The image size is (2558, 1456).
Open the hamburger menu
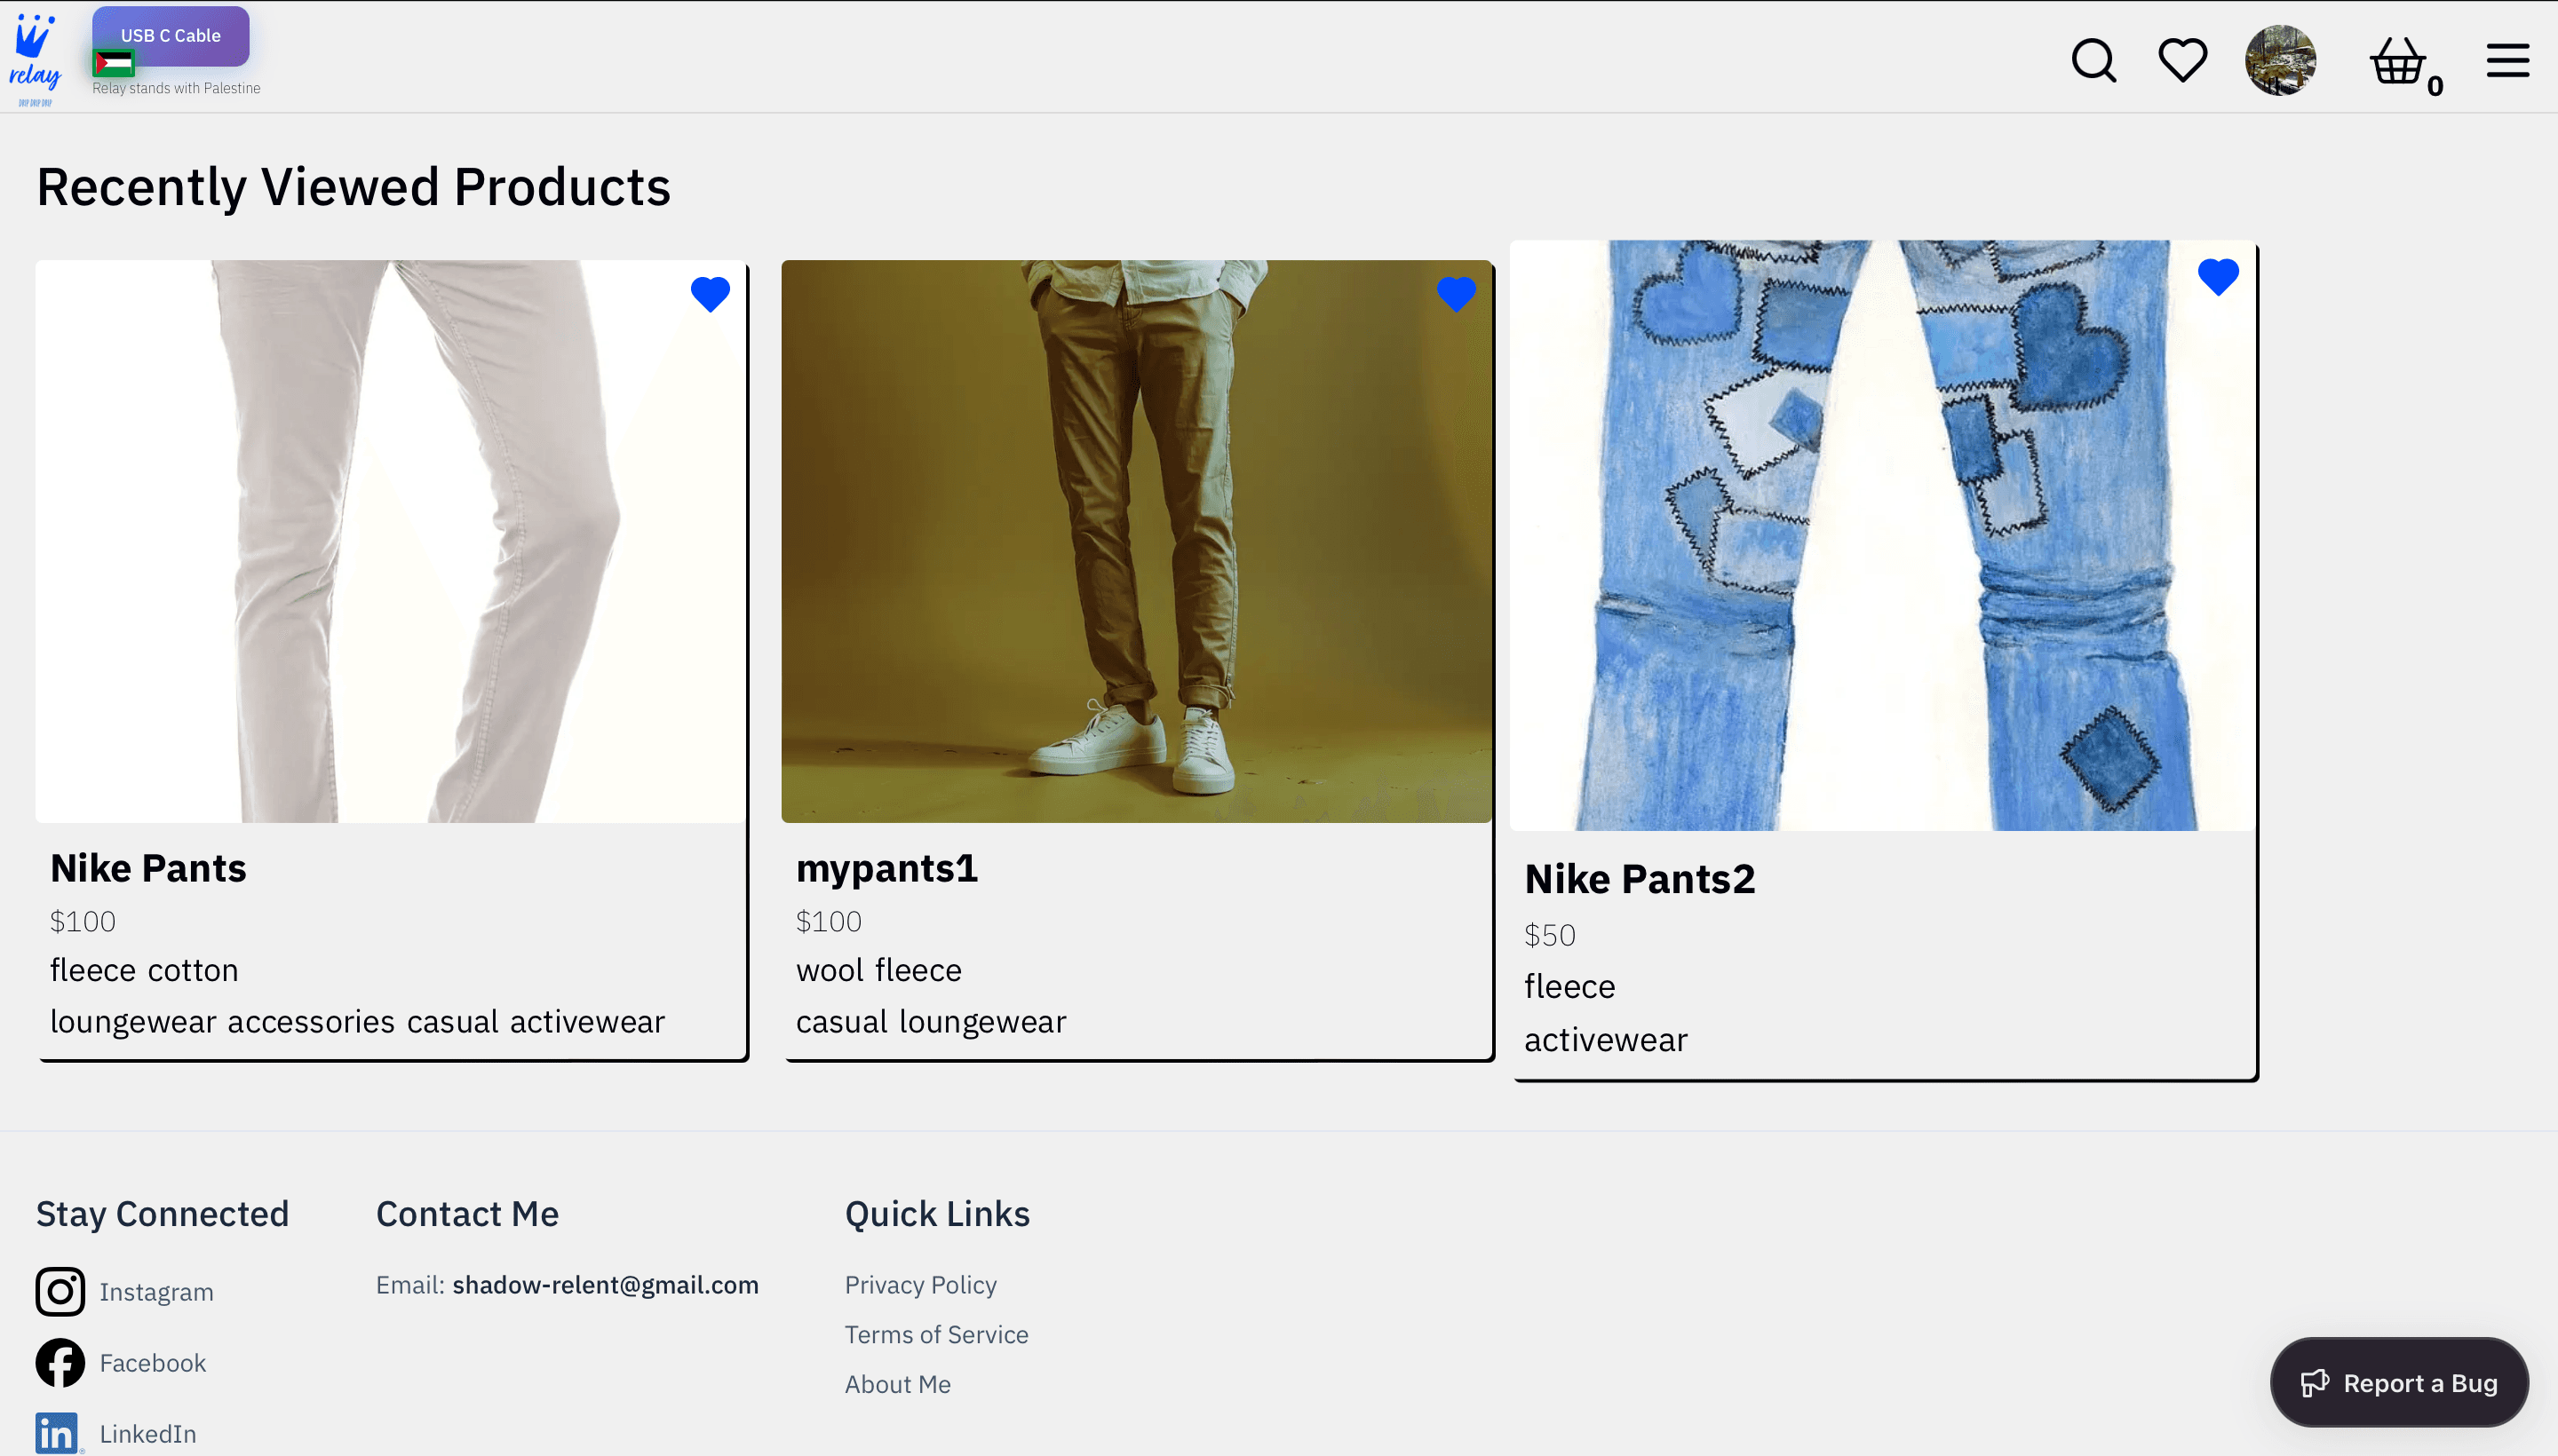tap(2507, 60)
